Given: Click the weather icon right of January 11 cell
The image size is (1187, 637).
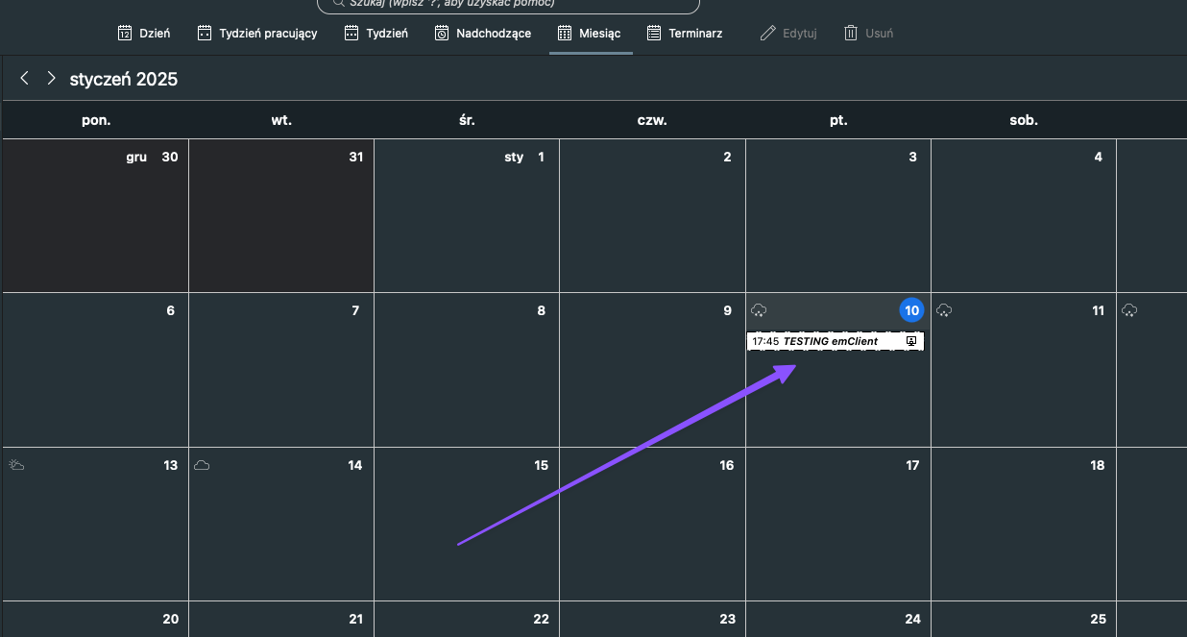Looking at the screenshot, I should point(1129,310).
